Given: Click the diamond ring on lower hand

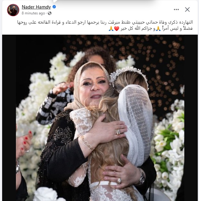Looking at the screenshot, I should coord(119,180).
